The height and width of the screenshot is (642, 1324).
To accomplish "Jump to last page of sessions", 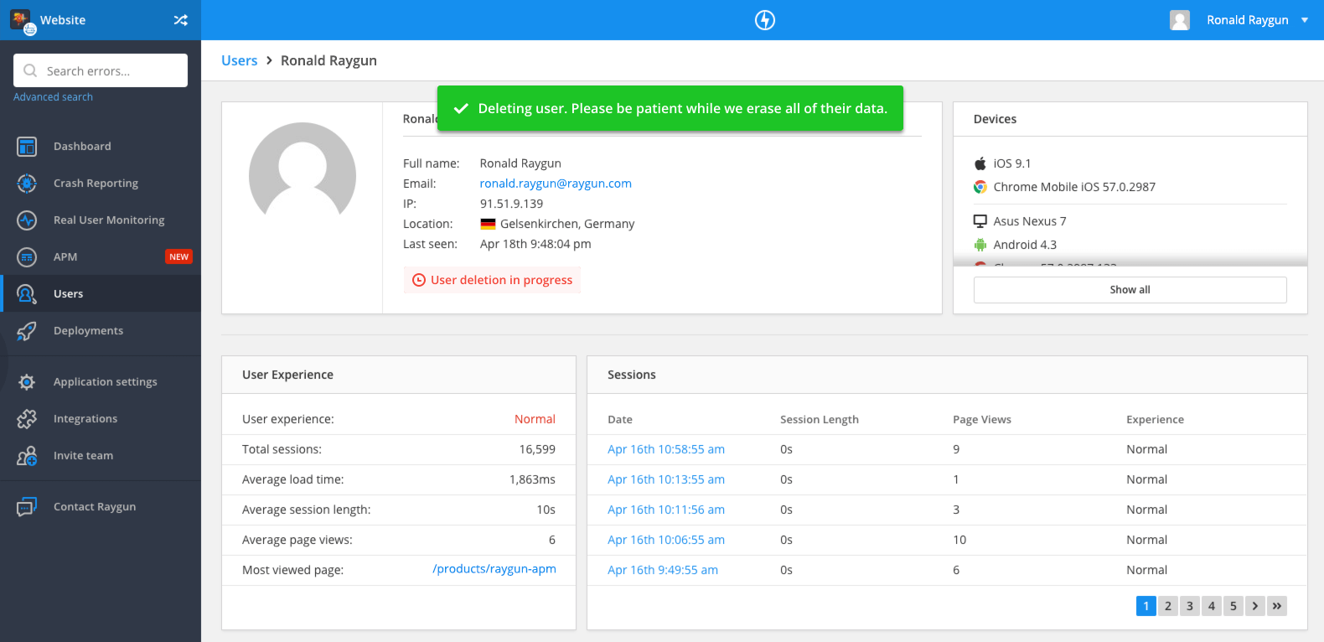I will (1276, 606).
